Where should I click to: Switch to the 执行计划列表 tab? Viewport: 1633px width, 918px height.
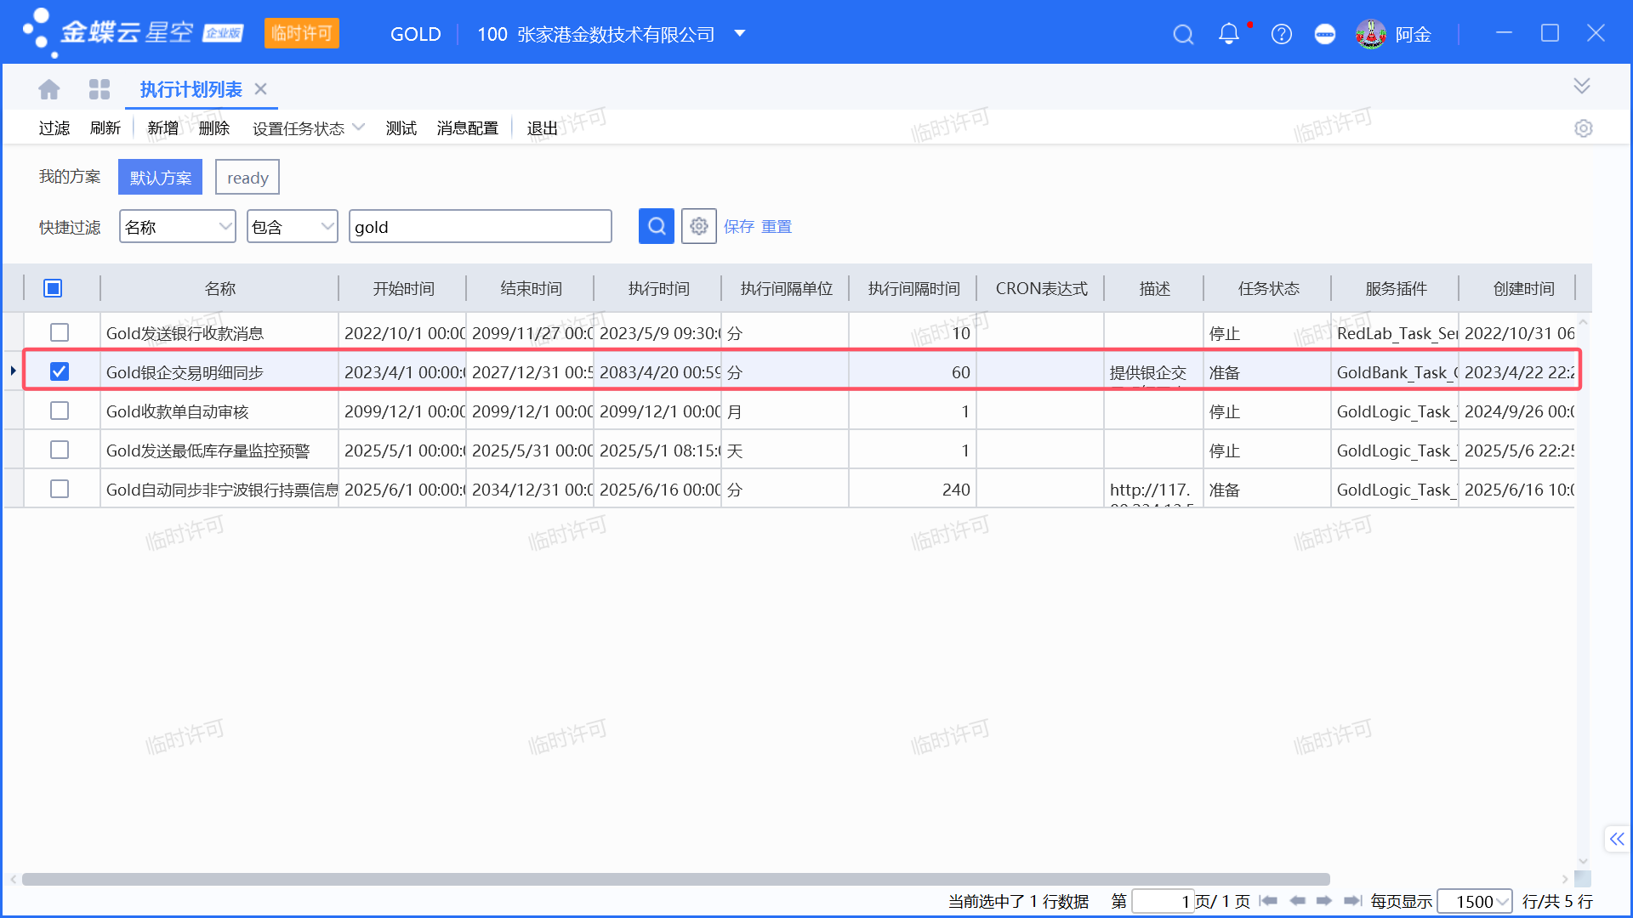click(x=191, y=89)
